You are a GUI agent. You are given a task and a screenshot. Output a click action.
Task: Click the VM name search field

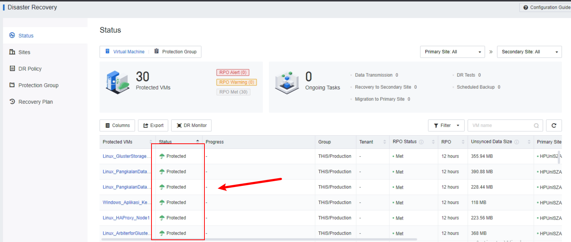pyautogui.click(x=500, y=125)
